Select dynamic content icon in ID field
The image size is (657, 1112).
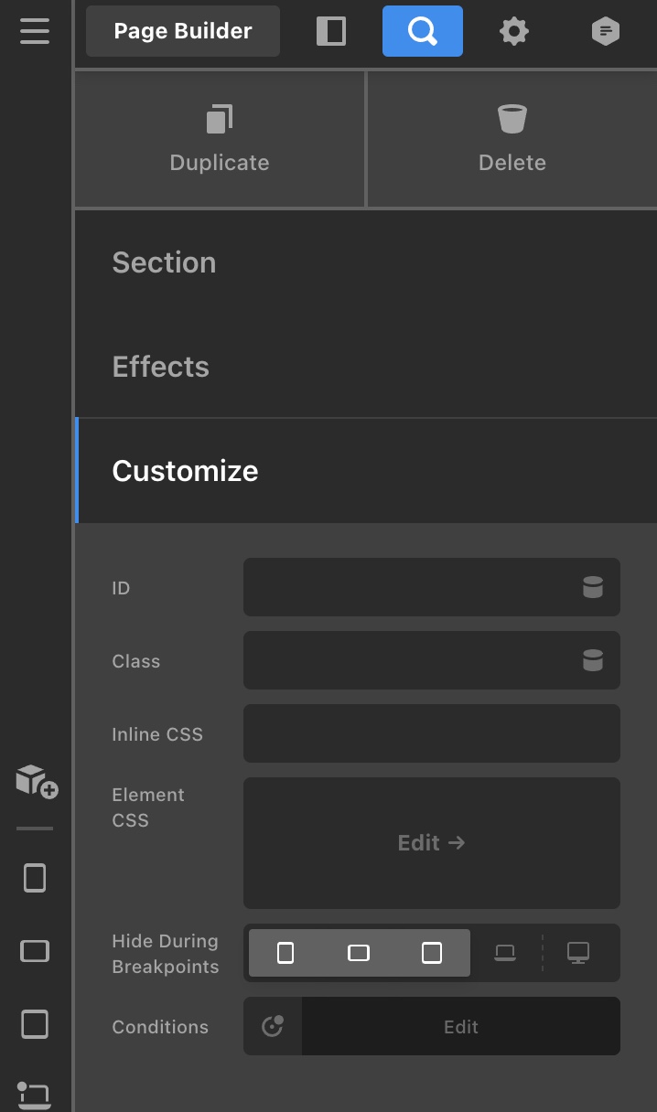coord(593,587)
